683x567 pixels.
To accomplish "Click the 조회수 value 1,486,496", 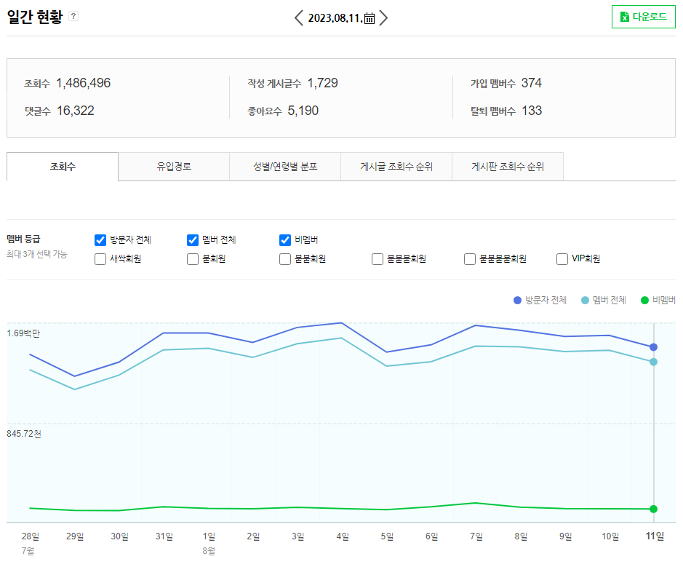I will (83, 83).
